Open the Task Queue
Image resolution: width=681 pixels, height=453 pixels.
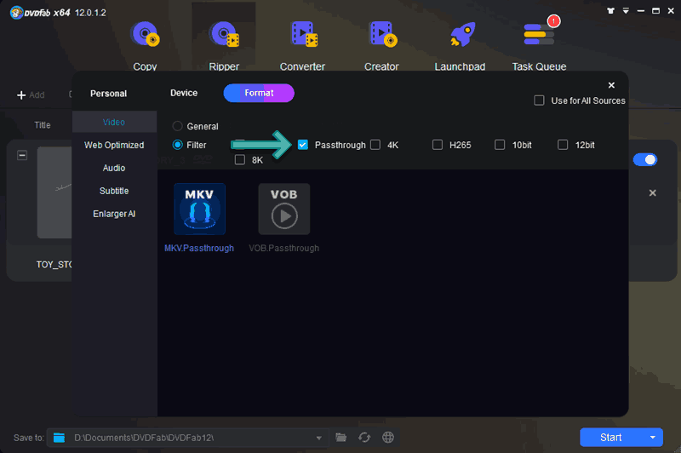coord(539,46)
